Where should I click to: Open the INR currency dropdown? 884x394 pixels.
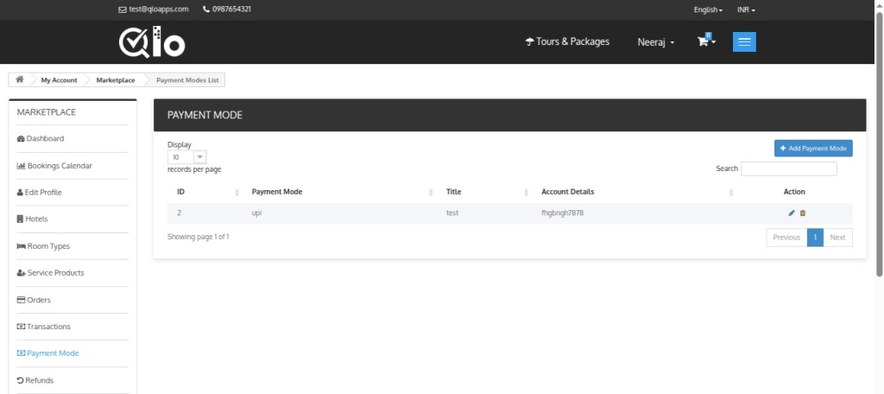[746, 10]
